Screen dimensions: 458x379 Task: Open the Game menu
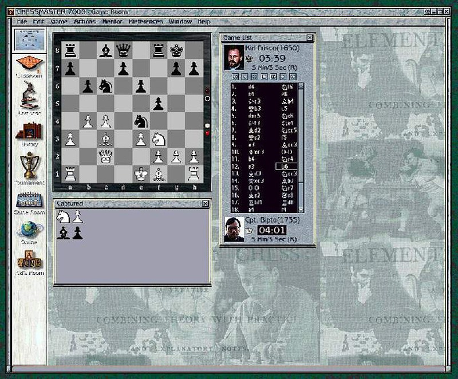click(59, 22)
